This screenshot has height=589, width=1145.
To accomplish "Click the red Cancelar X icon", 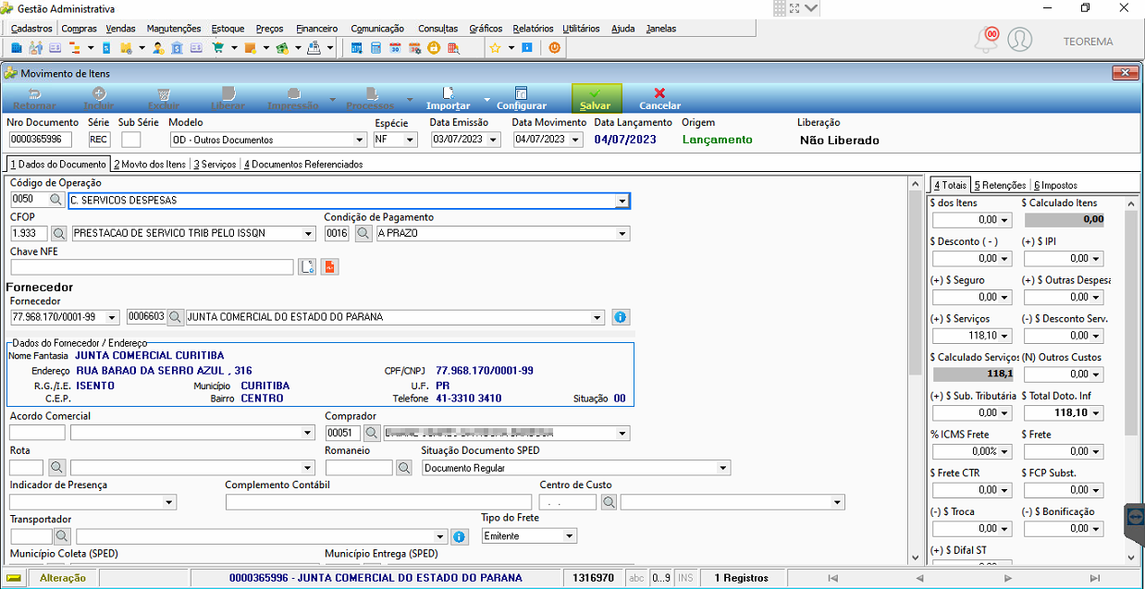I will pyautogui.click(x=659, y=92).
